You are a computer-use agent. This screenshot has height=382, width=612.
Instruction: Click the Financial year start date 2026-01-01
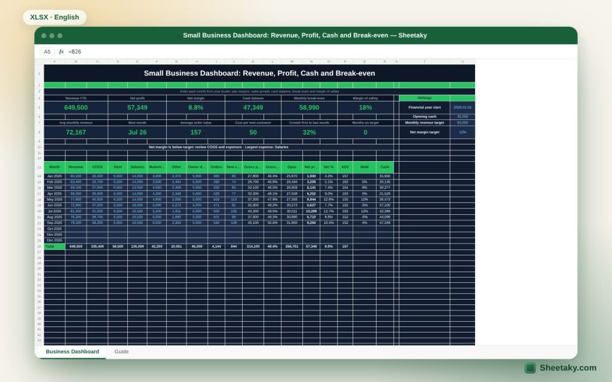pos(463,107)
